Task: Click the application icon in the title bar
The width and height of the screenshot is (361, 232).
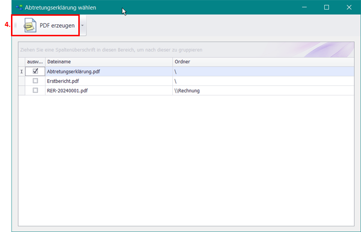Action: pyautogui.click(x=19, y=8)
